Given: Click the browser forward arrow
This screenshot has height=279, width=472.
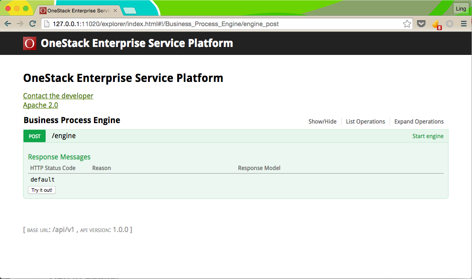Looking at the screenshot, I should [x=20, y=24].
